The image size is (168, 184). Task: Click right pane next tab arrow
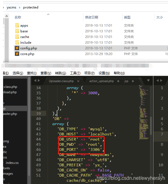point(161,80)
